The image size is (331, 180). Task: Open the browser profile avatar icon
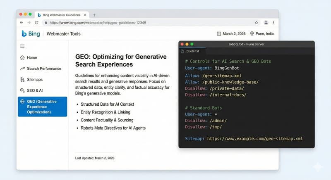click(x=266, y=23)
